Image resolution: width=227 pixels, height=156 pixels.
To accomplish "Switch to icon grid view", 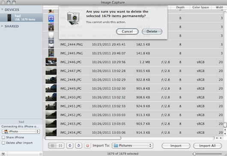I will coord(60,146).
